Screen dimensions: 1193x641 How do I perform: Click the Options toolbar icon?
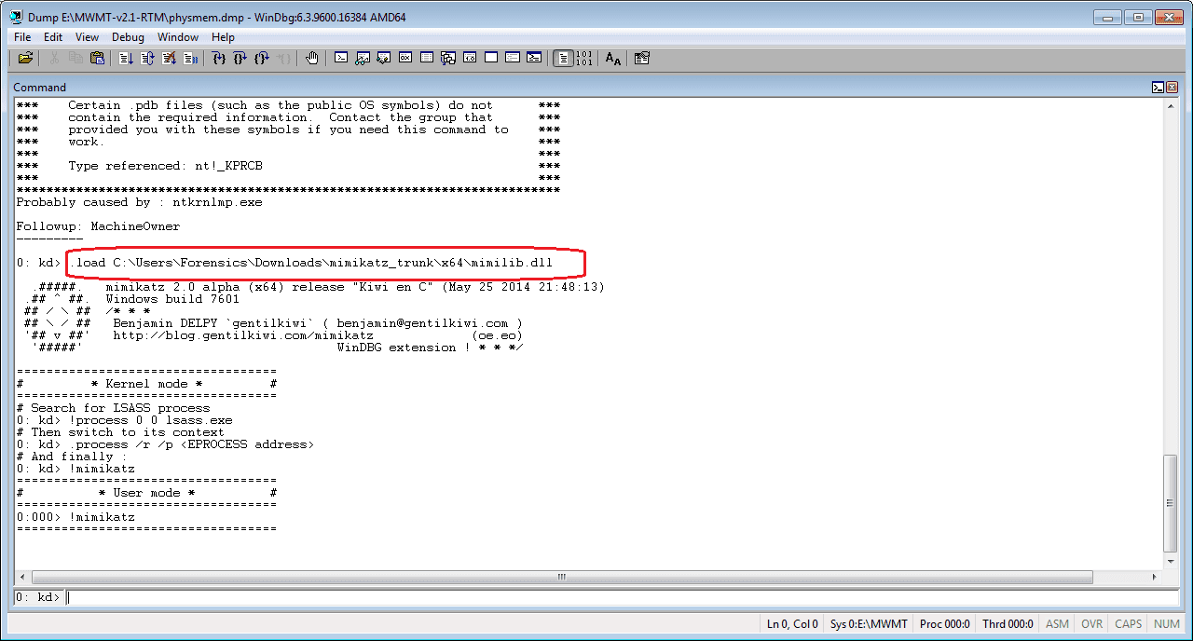pos(641,58)
